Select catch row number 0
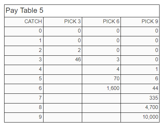The height and width of the screenshot is (127, 163). pyautogui.click(x=40, y=31)
